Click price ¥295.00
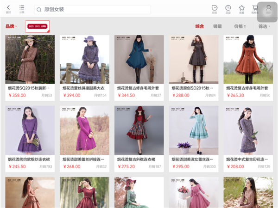Viewport: 278px width, 208px height. (181, 166)
